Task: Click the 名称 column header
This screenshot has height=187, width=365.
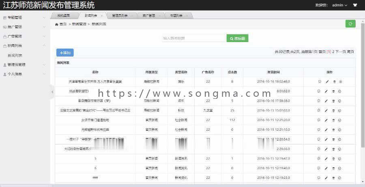Action: (x=95, y=72)
